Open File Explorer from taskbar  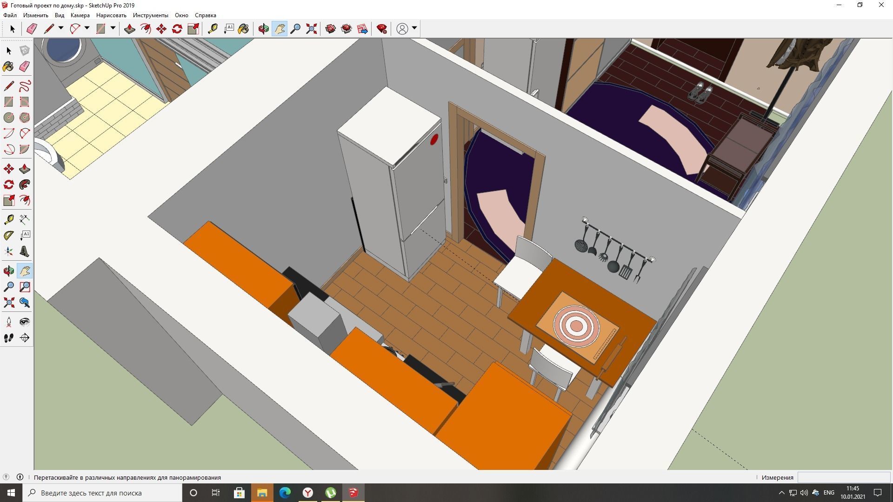(262, 493)
